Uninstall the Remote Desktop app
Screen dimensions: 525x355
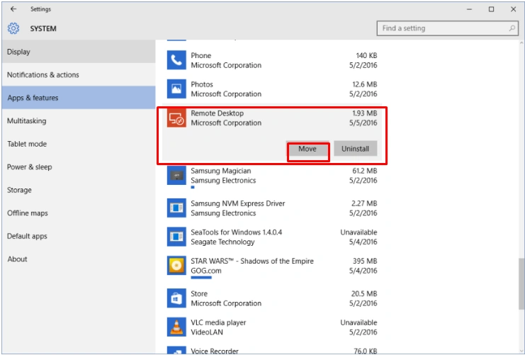pyautogui.click(x=355, y=149)
